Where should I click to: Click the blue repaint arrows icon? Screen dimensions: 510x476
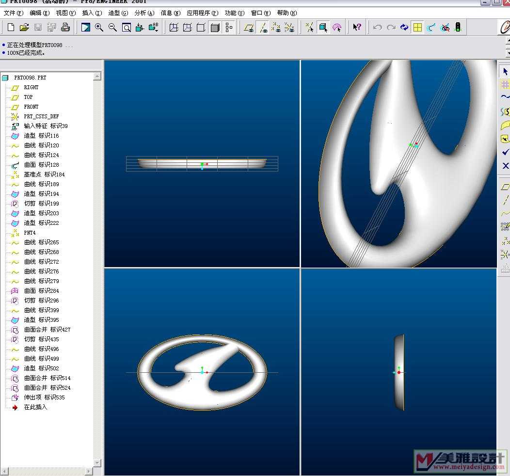[404, 28]
